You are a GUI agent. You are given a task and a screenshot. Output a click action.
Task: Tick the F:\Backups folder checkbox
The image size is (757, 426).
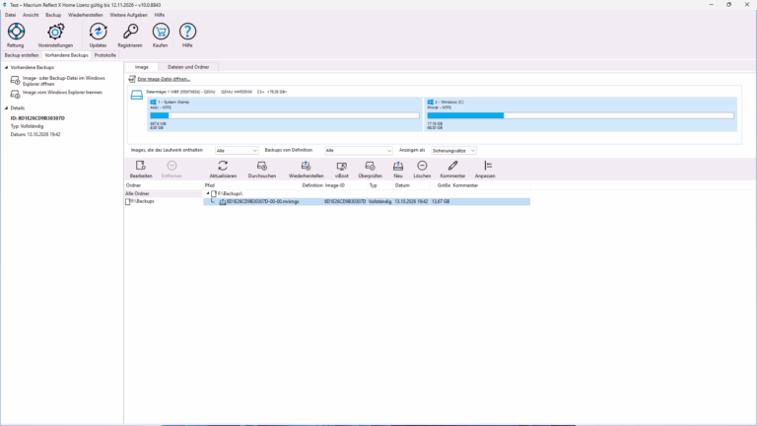128,202
